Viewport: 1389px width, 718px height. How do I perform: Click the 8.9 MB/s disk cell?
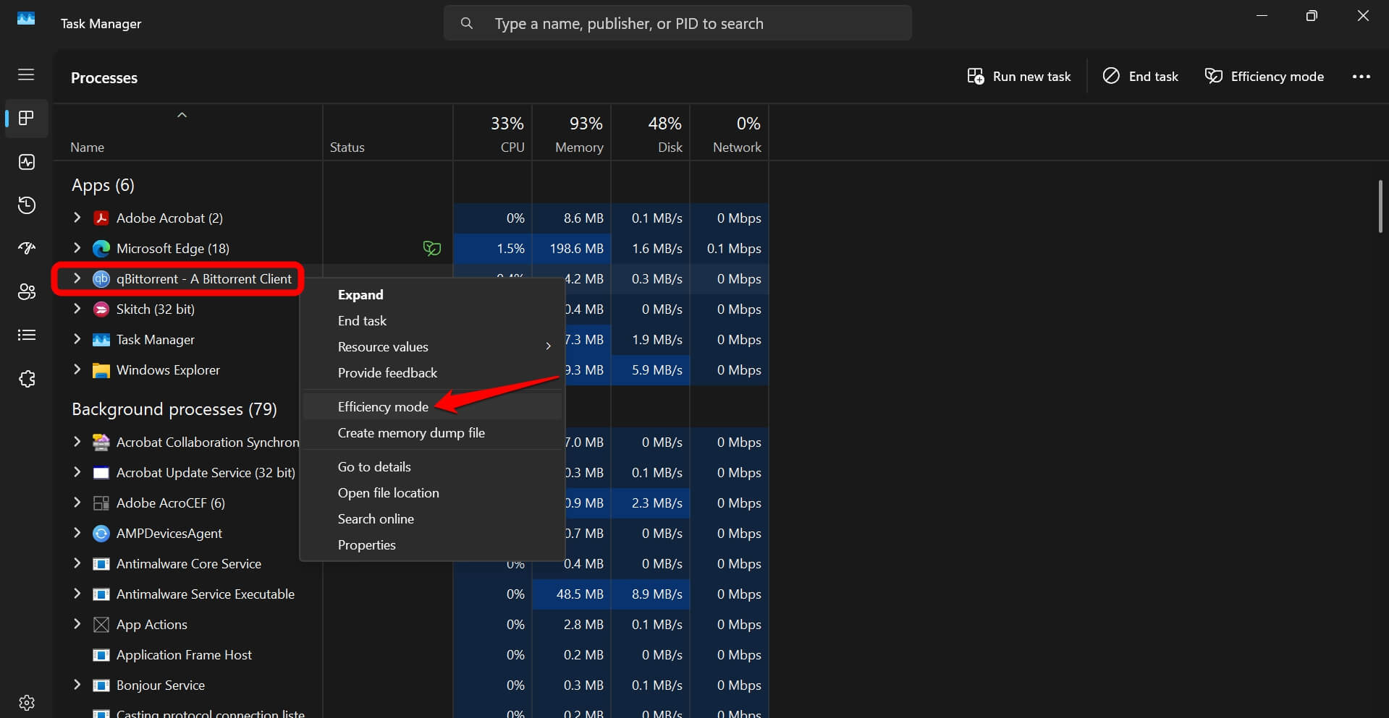651,594
